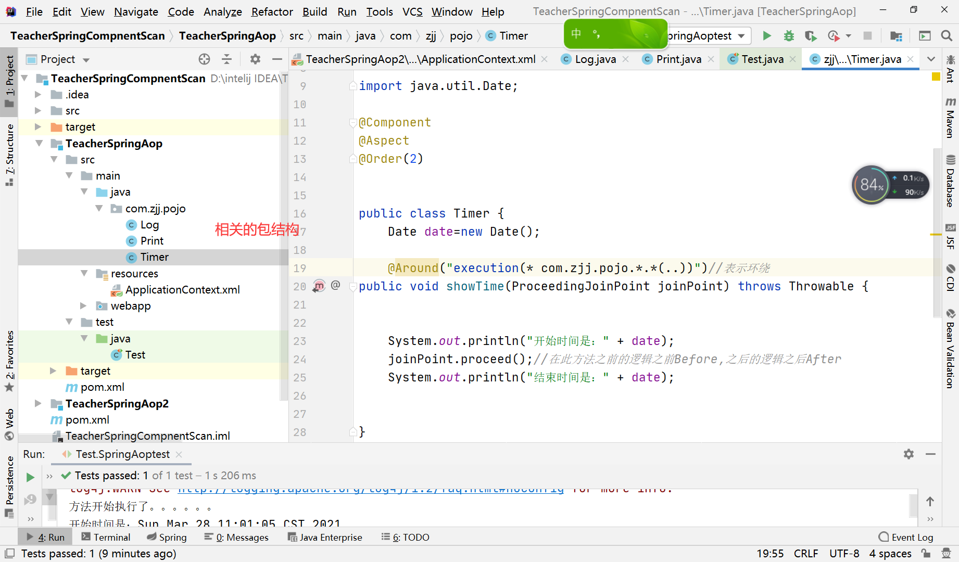Open the Terminal tool window

coord(106,537)
